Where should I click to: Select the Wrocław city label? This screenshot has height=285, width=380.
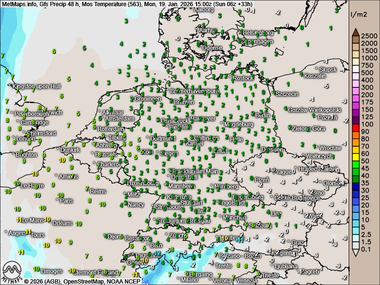330,148
